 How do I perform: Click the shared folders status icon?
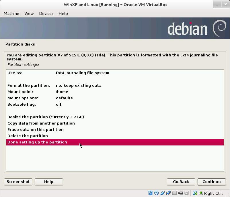(x=175, y=193)
